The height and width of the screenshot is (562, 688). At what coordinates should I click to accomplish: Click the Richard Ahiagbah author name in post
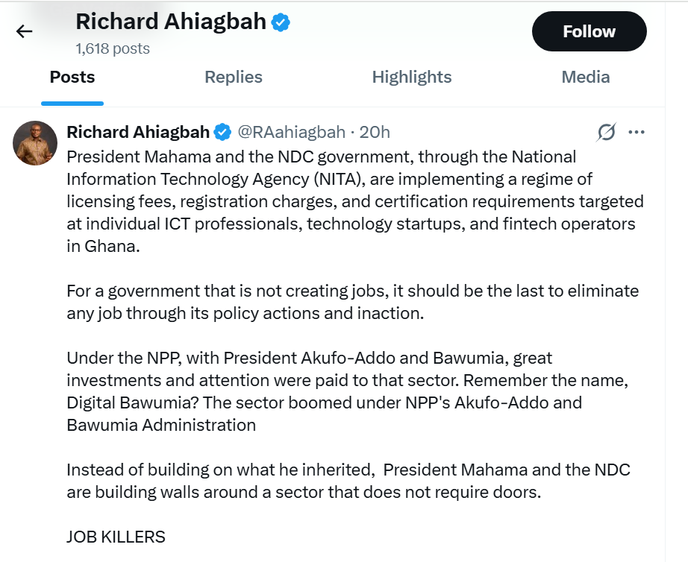click(x=138, y=132)
